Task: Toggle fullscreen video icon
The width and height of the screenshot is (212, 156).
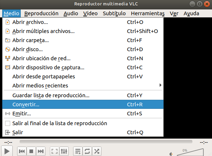Action: tap(55, 151)
